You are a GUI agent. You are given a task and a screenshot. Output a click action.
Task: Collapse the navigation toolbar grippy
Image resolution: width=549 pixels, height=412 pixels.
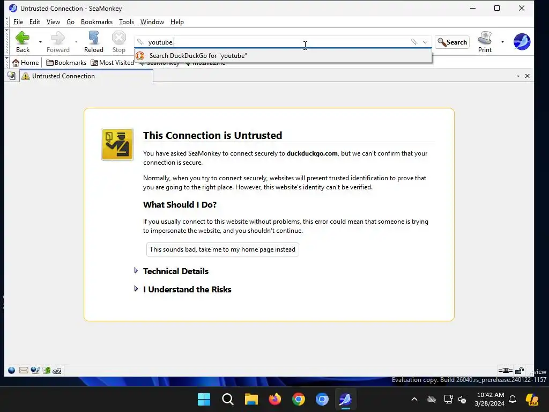(7, 42)
